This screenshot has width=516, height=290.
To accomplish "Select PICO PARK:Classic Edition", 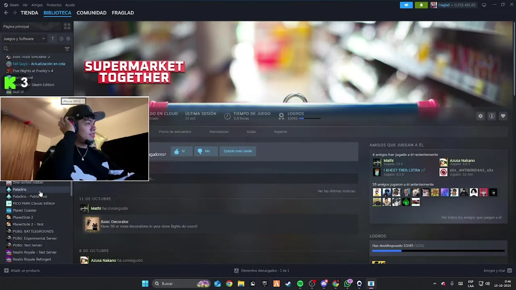I will [34, 203].
